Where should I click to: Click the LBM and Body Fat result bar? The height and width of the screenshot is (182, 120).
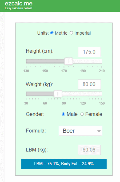64,164
